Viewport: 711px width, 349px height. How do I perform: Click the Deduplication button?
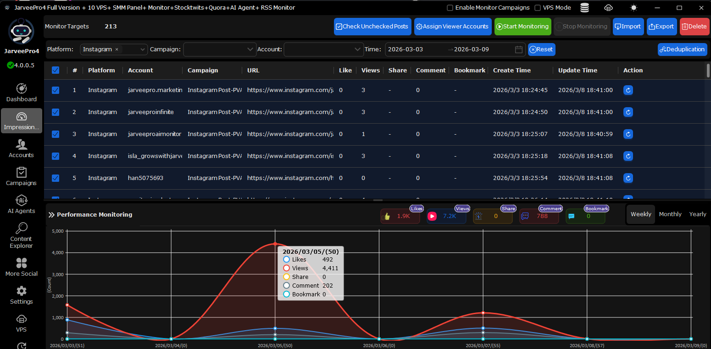[682, 49]
